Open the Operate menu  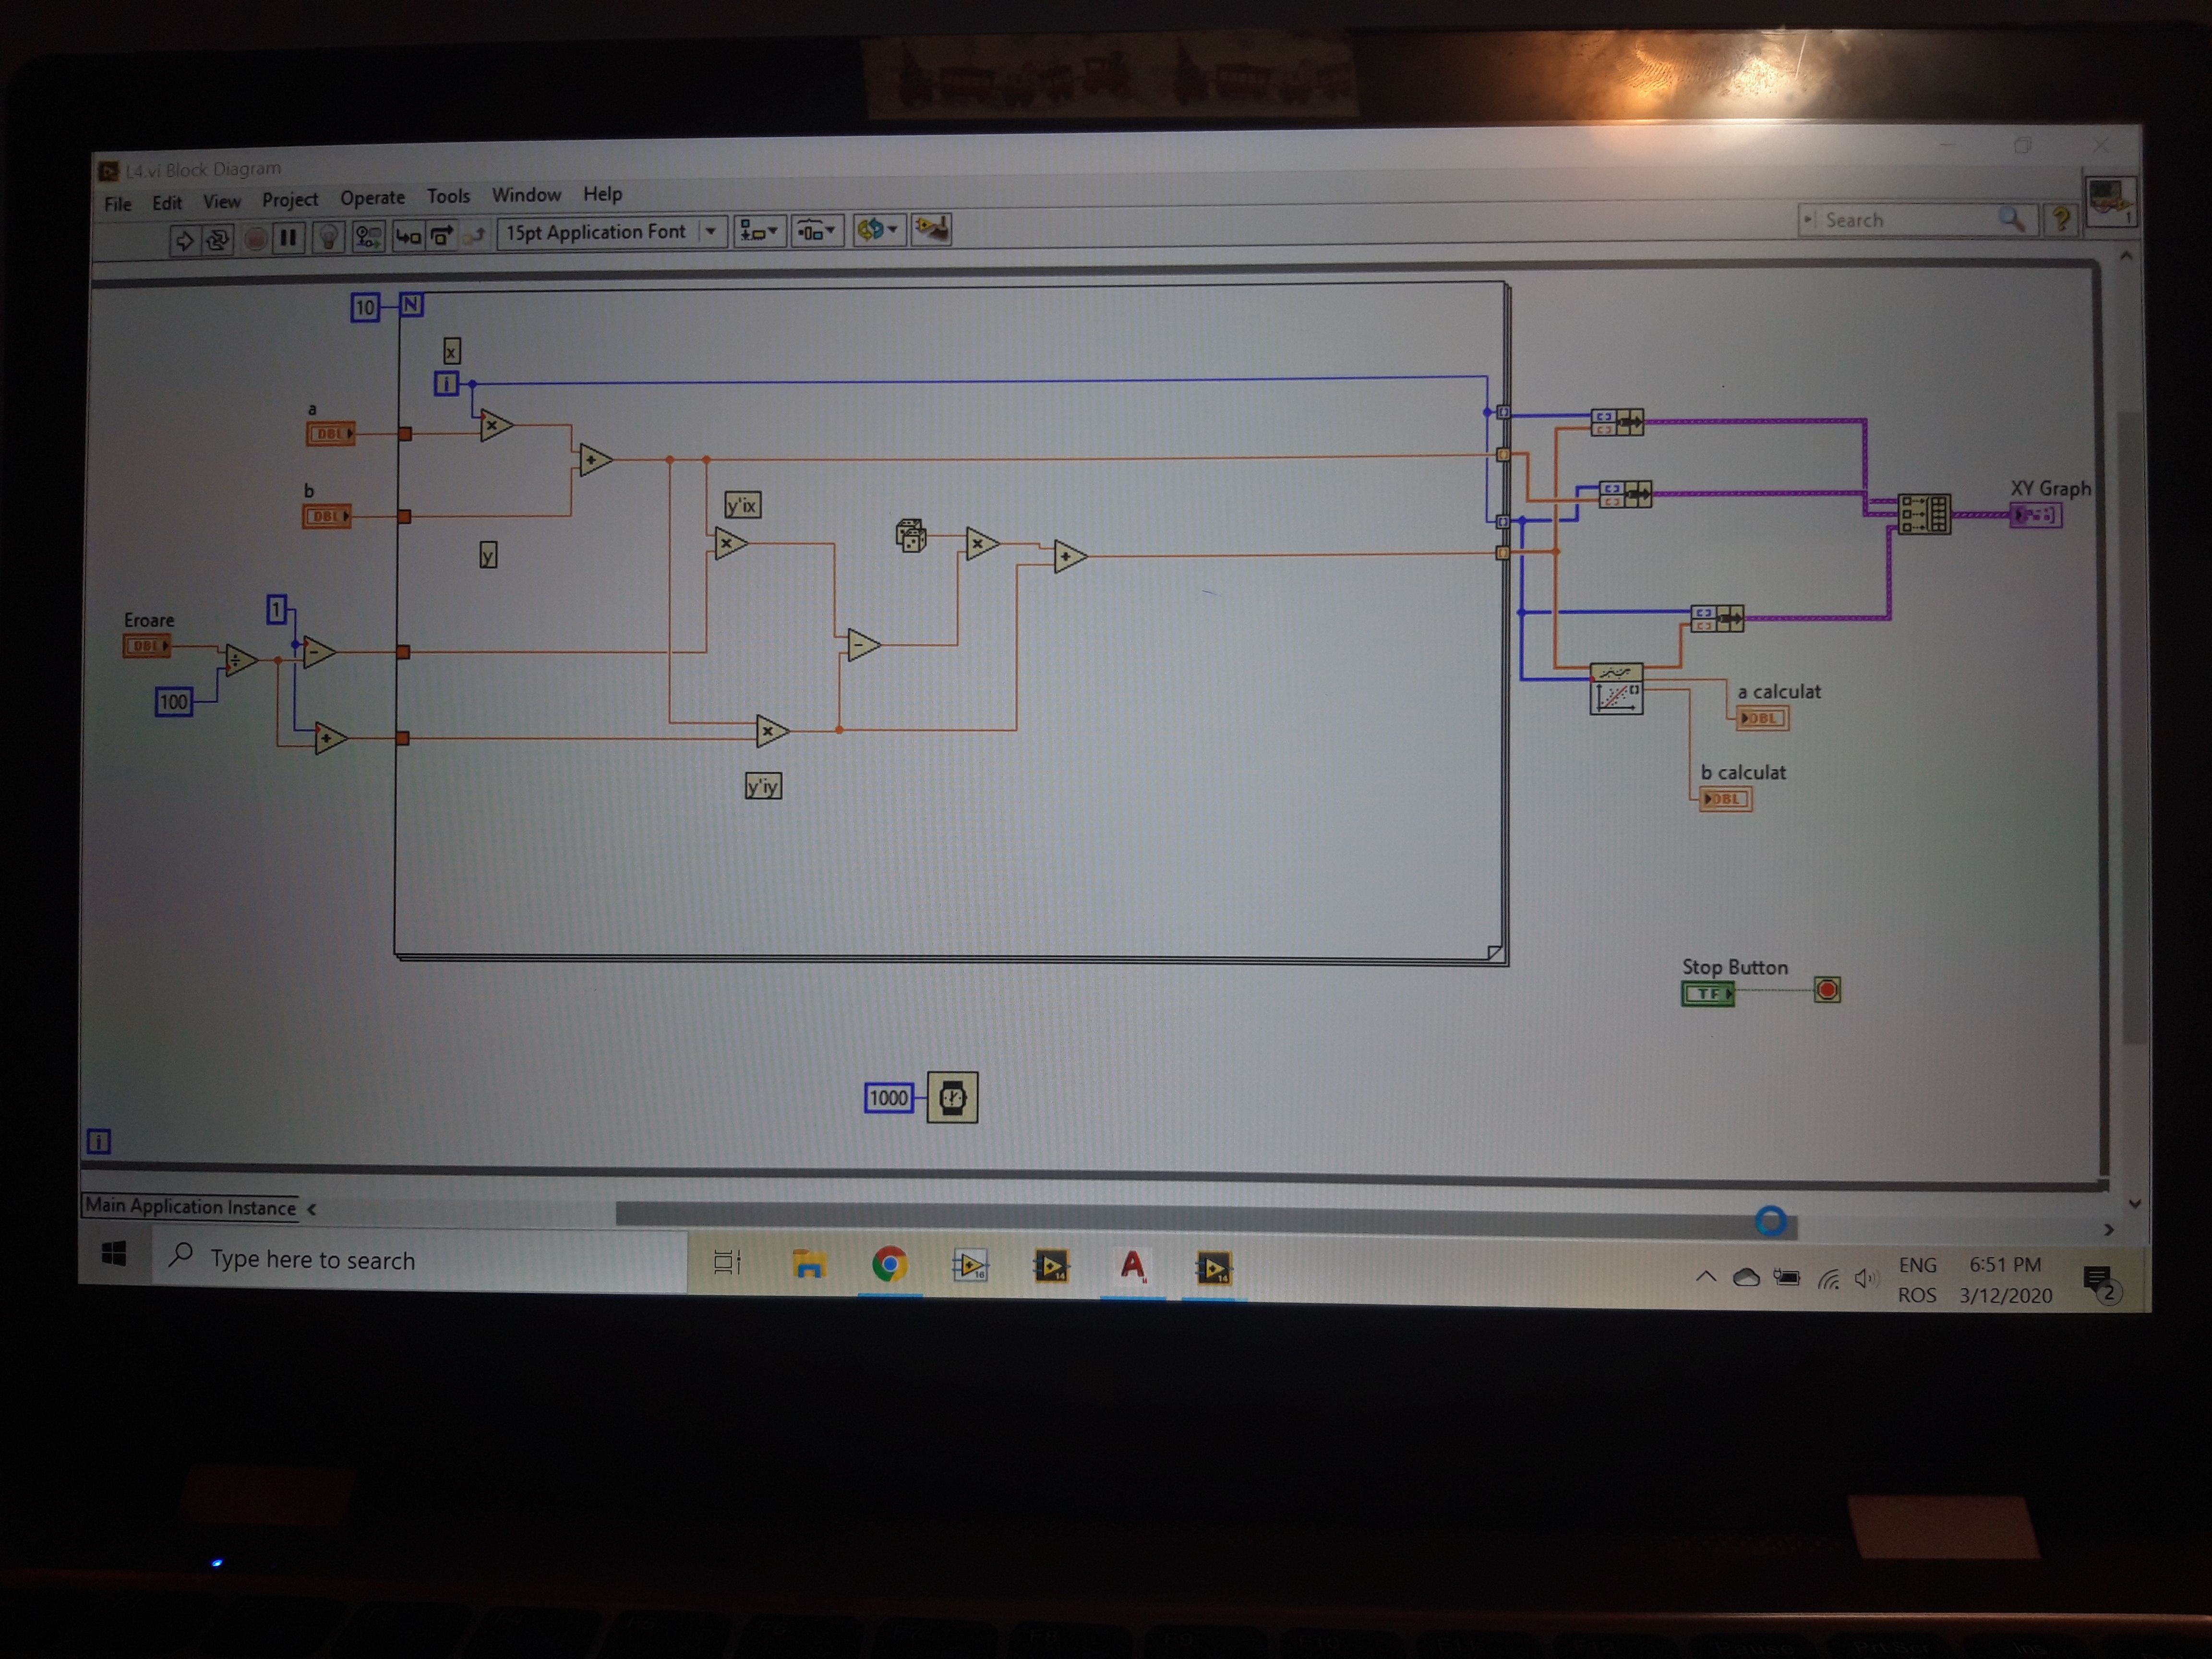pos(372,198)
